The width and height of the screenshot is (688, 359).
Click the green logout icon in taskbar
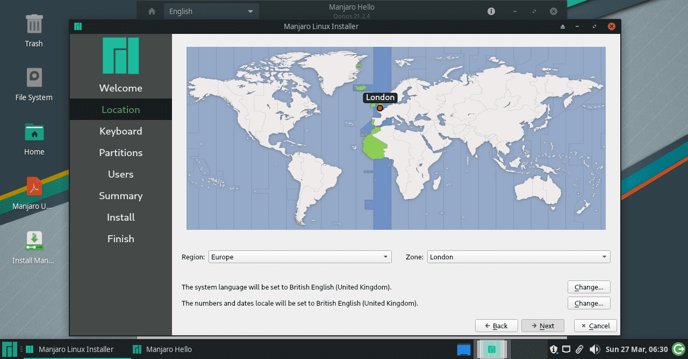click(x=679, y=349)
